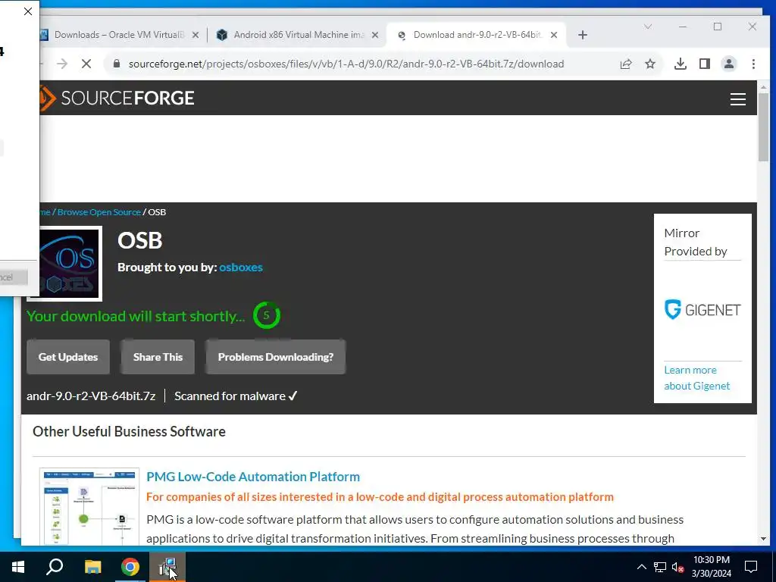776x582 pixels.
Task: Close the Downloads Oracle VM VirtualBox tab
Action: (196, 35)
